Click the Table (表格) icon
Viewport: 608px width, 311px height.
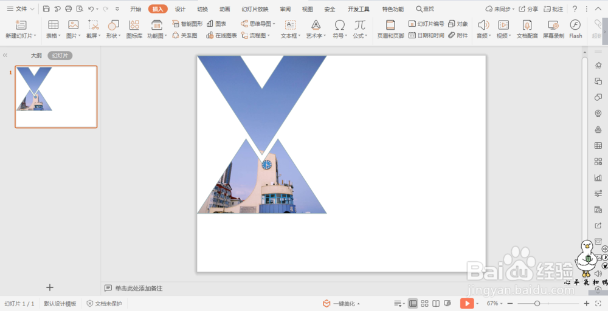tap(53, 25)
